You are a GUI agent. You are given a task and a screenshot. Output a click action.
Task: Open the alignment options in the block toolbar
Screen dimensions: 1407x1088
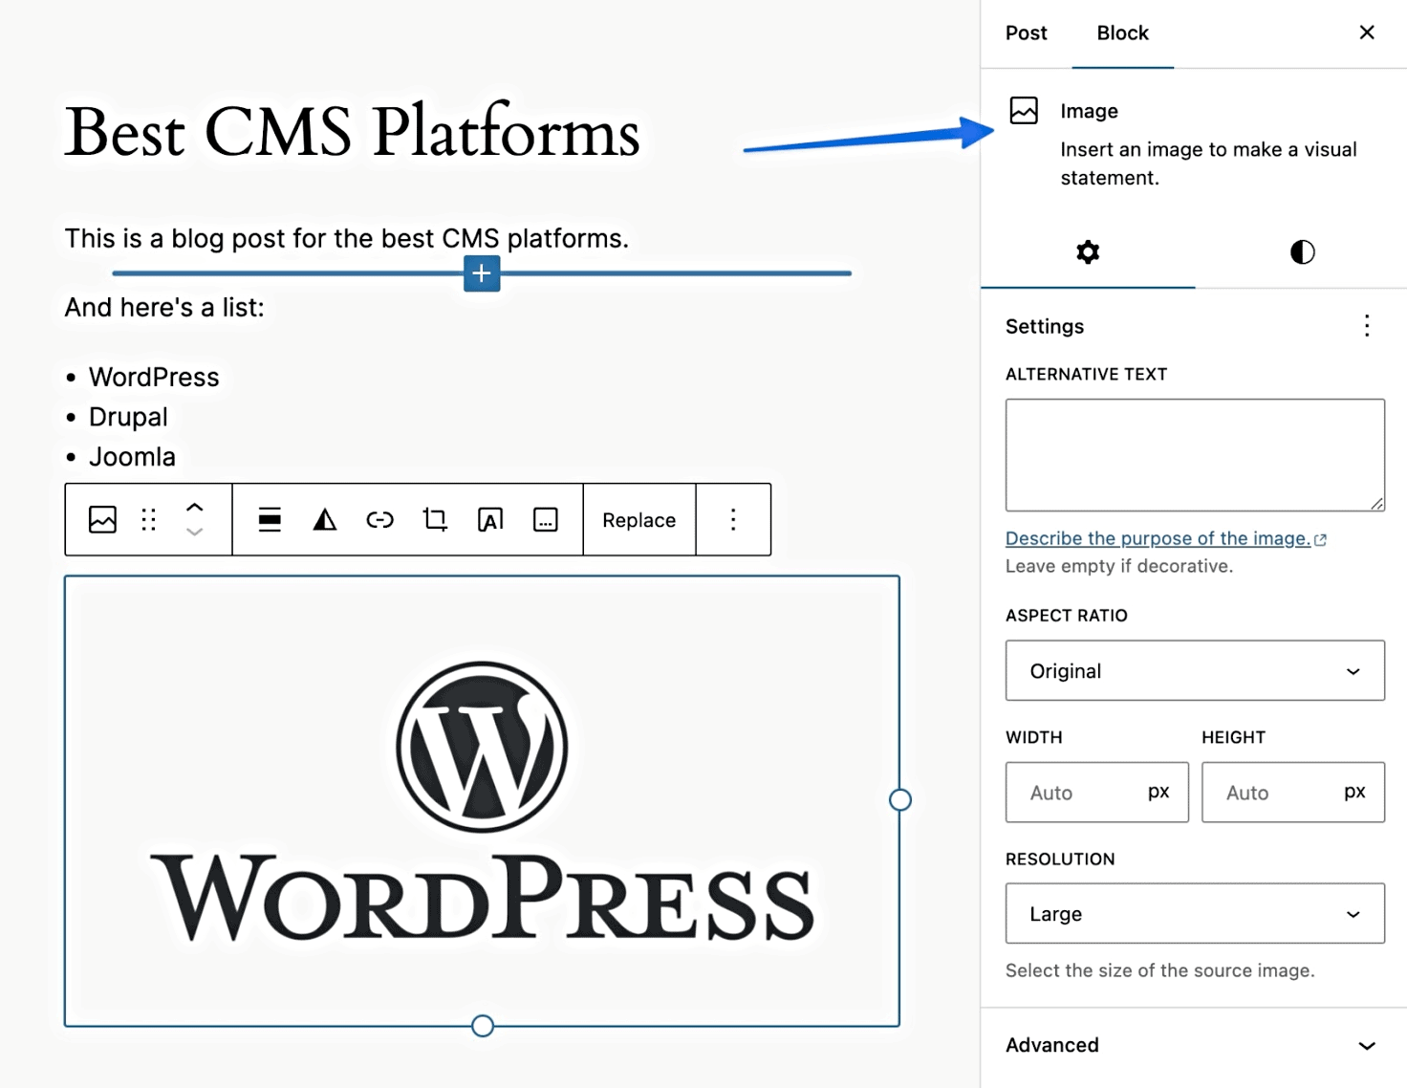click(269, 519)
